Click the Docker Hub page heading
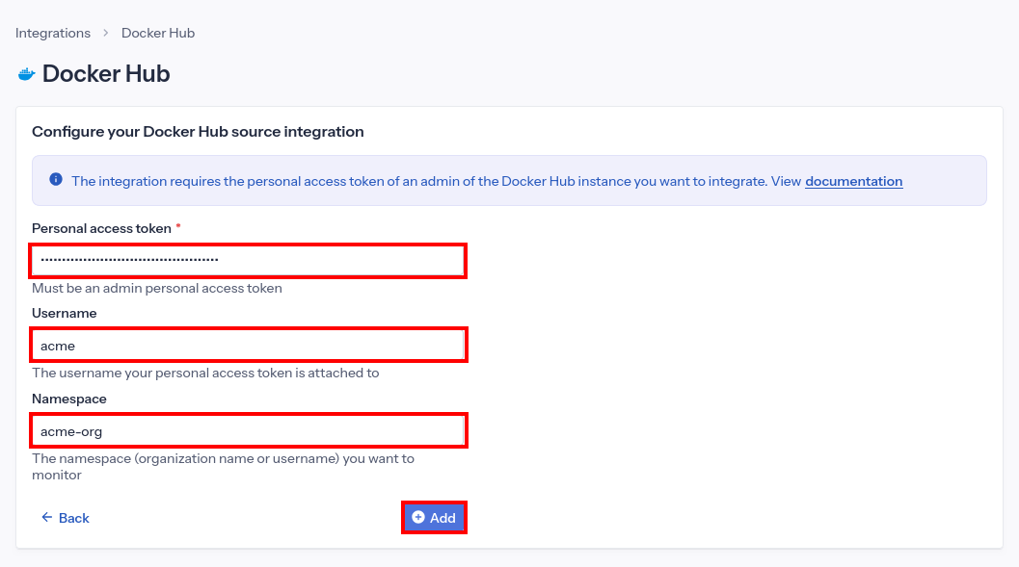Screen dimensions: 1019x567 (106, 73)
